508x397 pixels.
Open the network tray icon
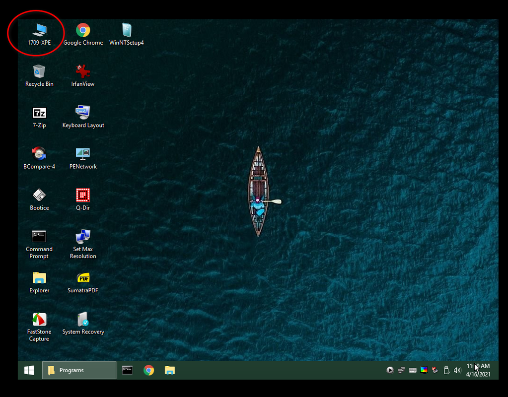click(x=401, y=370)
